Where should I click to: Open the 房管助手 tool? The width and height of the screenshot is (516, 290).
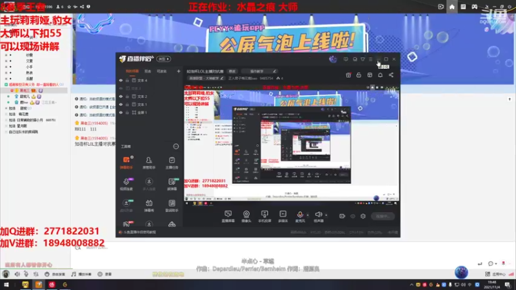coord(149,163)
